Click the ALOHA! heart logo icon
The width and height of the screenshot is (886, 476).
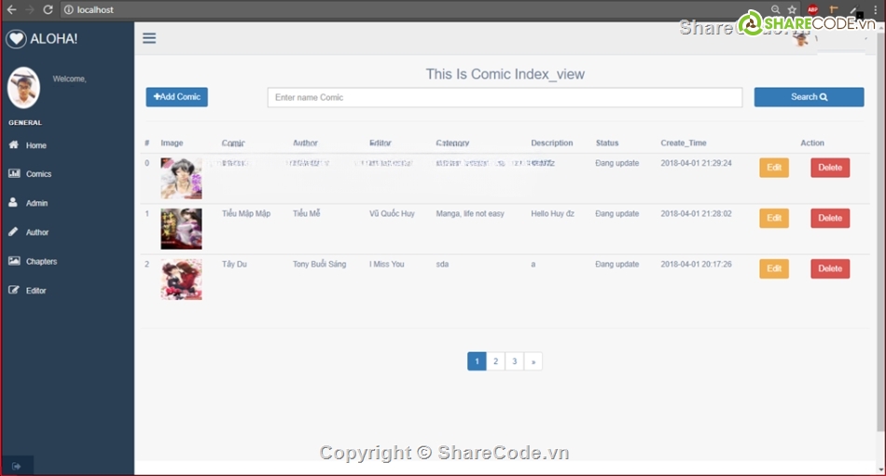[16, 38]
